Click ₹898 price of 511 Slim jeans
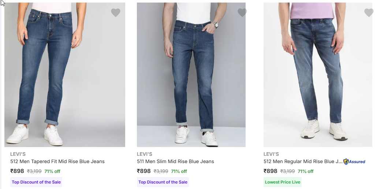 pyautogui.click(x=144, y=171)
